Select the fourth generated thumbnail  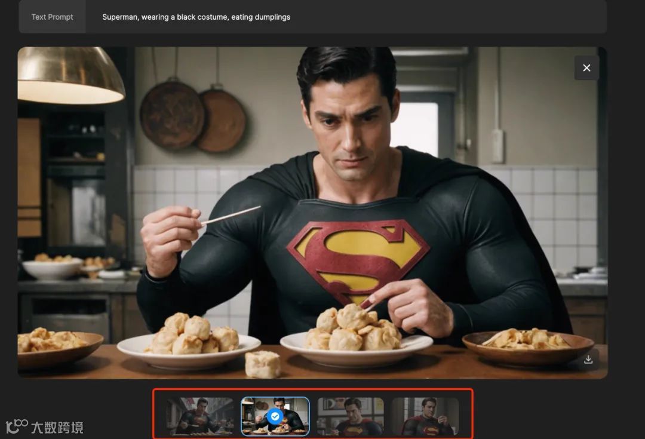pyautogui.click(x=425, y=416)
